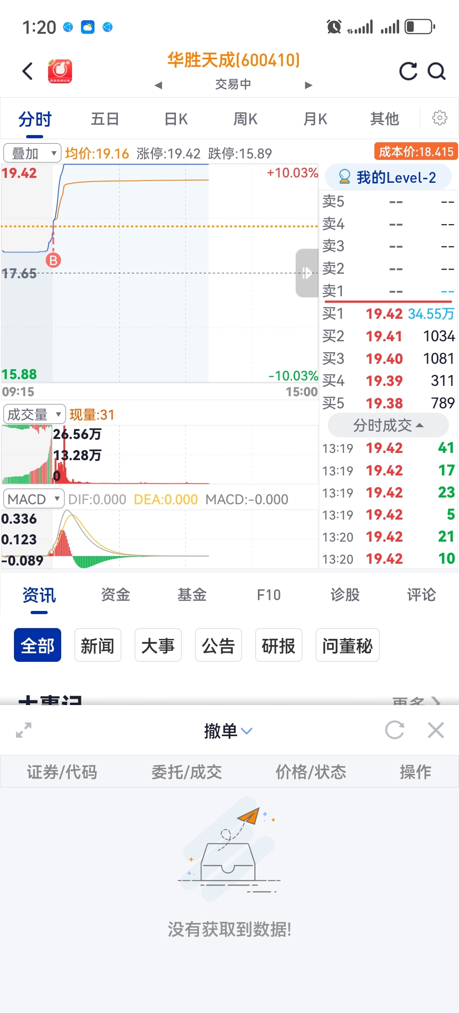Tap stock title 华胜天成(600410)
Screen dimensions: 459x1013
(234, 60)
